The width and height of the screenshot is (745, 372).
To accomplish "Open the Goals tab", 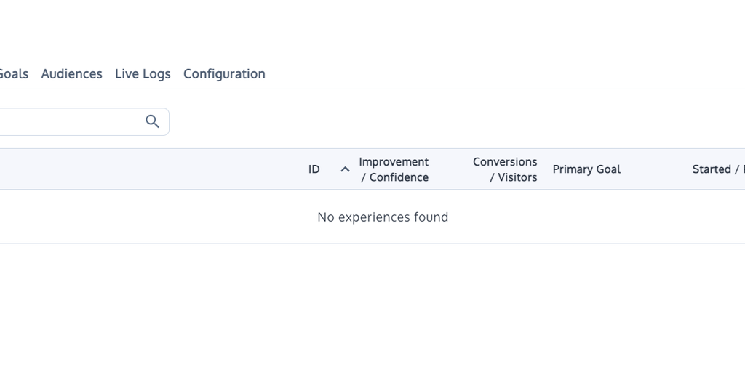I will (13, 74).
